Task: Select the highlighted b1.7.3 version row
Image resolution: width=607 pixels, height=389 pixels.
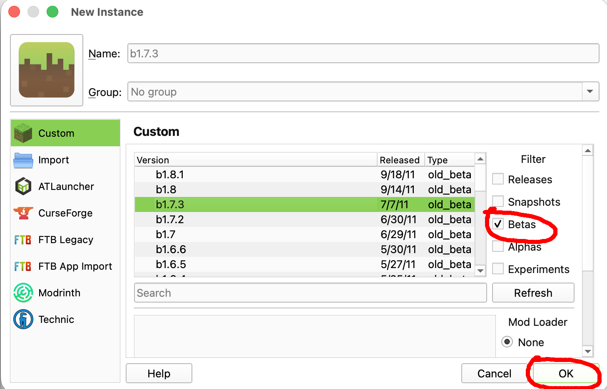Action: click(305, 204)
